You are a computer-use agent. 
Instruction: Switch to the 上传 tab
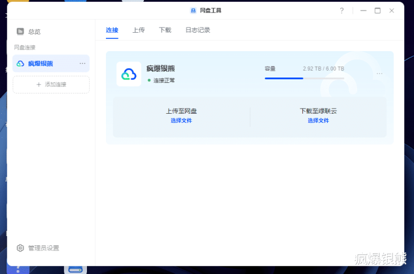(x=138, y=30)
